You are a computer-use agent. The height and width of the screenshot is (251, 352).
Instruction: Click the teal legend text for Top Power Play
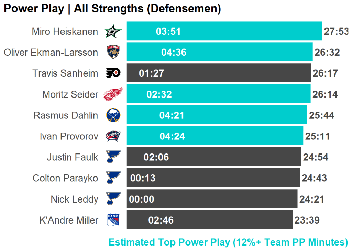coord(228,242)
